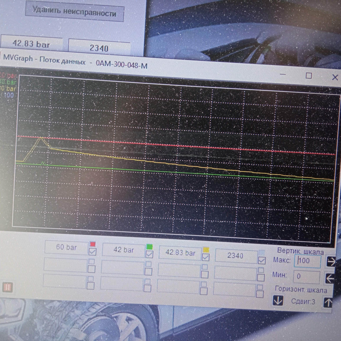341x341 pixels.
Task: Tick the checkbox nearest the pause button
Action: pyautogui.click(x=91, y=286)
